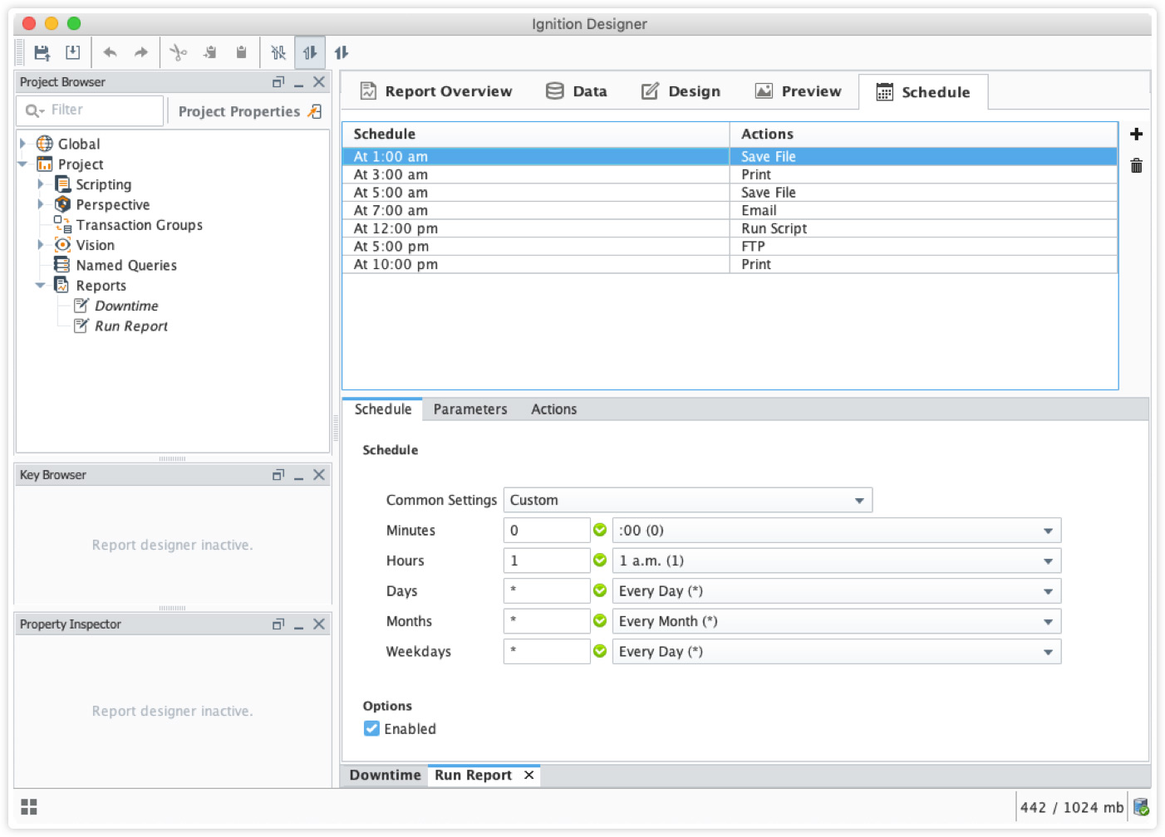Image resolution: width=1165 pixels, height=837 pixels.
Task: Click the Project Properties icon
Action: (315, 111)
